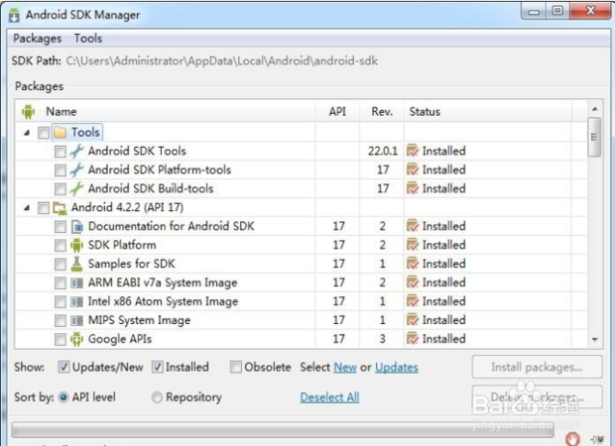Click the installed status icon for ARM EABI v7a
Viewport: 615px width, 446px height.
pos(413,282)
